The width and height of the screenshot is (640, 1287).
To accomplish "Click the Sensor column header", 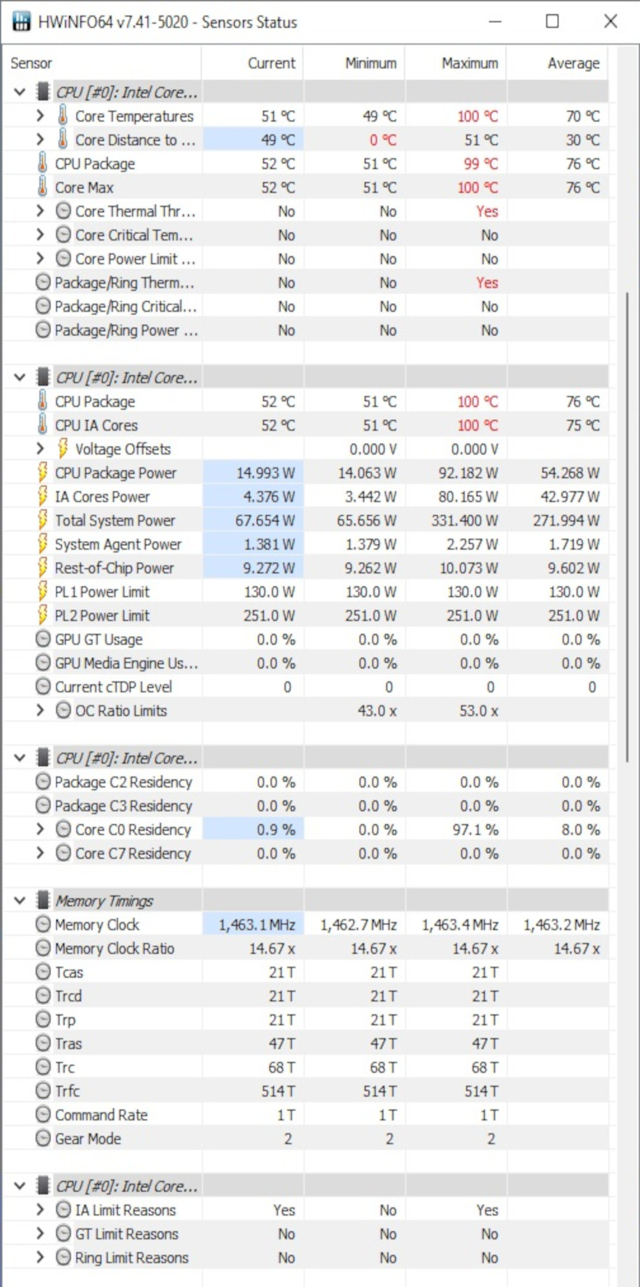I will click(x=32, y=63).
